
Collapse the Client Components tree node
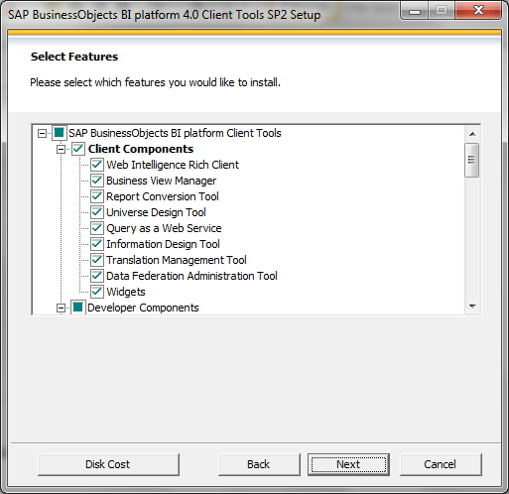(x=61, y=150)
